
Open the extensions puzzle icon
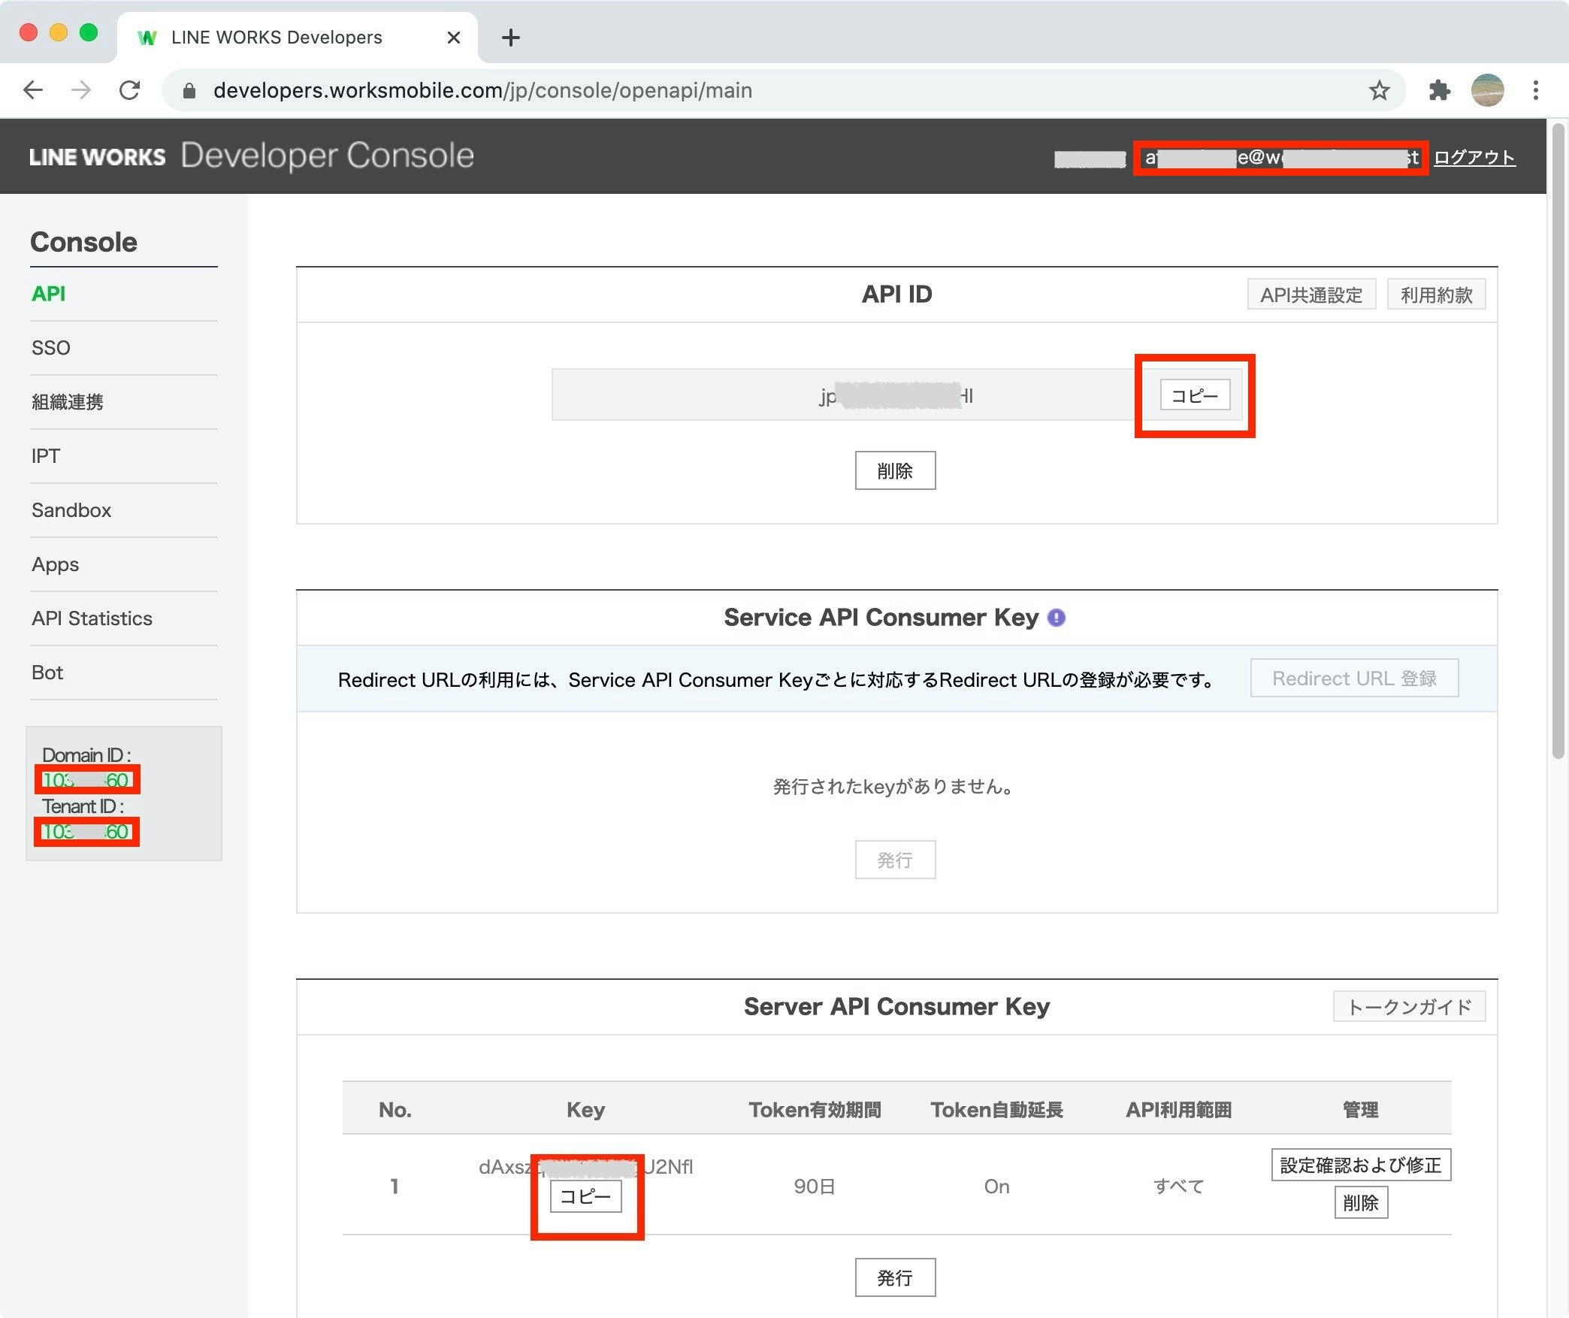pos(1439,90)
